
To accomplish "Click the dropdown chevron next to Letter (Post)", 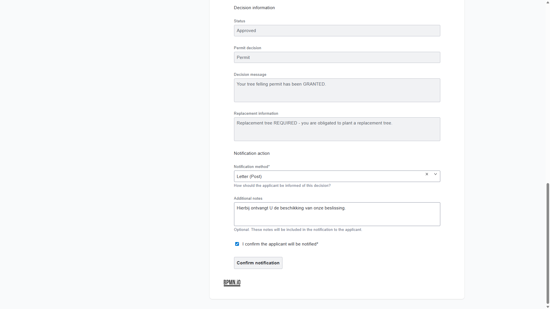I will click(435, 174).
